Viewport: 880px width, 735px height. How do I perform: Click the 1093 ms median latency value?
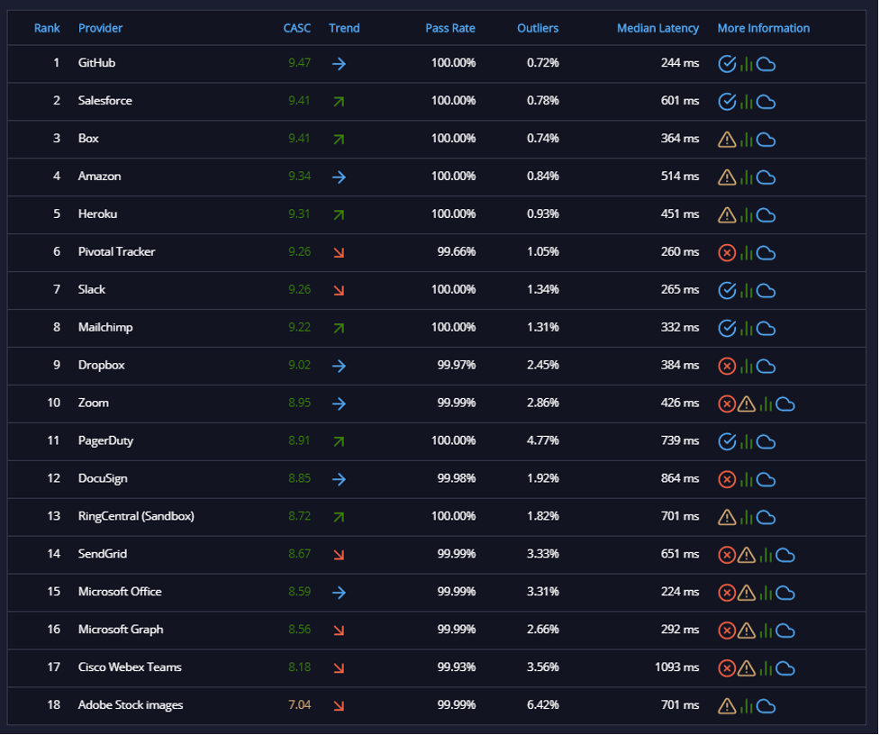[x=676, y=667]
